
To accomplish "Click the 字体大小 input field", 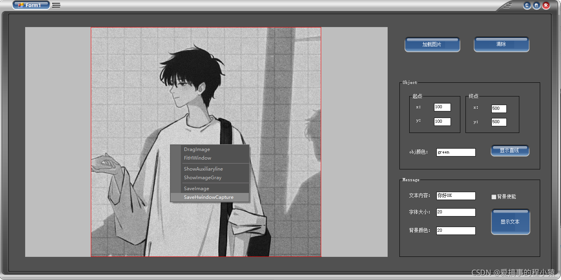I will tap(456, 212).
